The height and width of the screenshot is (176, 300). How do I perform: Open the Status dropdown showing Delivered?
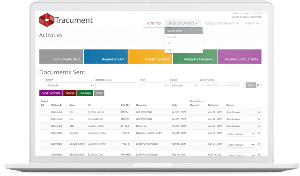184,85
